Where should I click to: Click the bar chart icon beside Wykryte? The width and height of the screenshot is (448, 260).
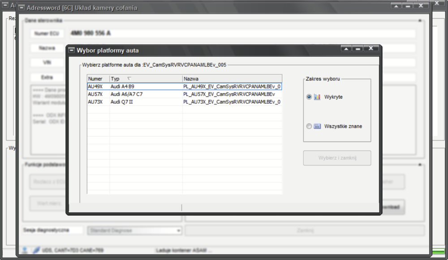pos(317,97)
